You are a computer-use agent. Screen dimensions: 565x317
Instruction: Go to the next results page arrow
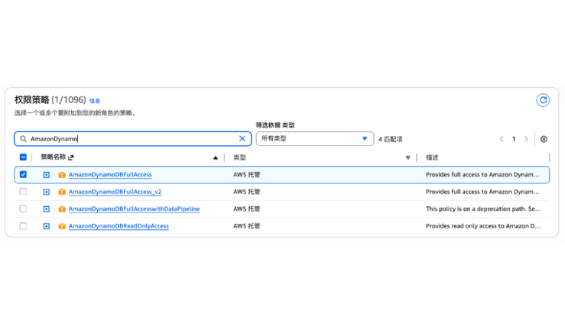526,139
